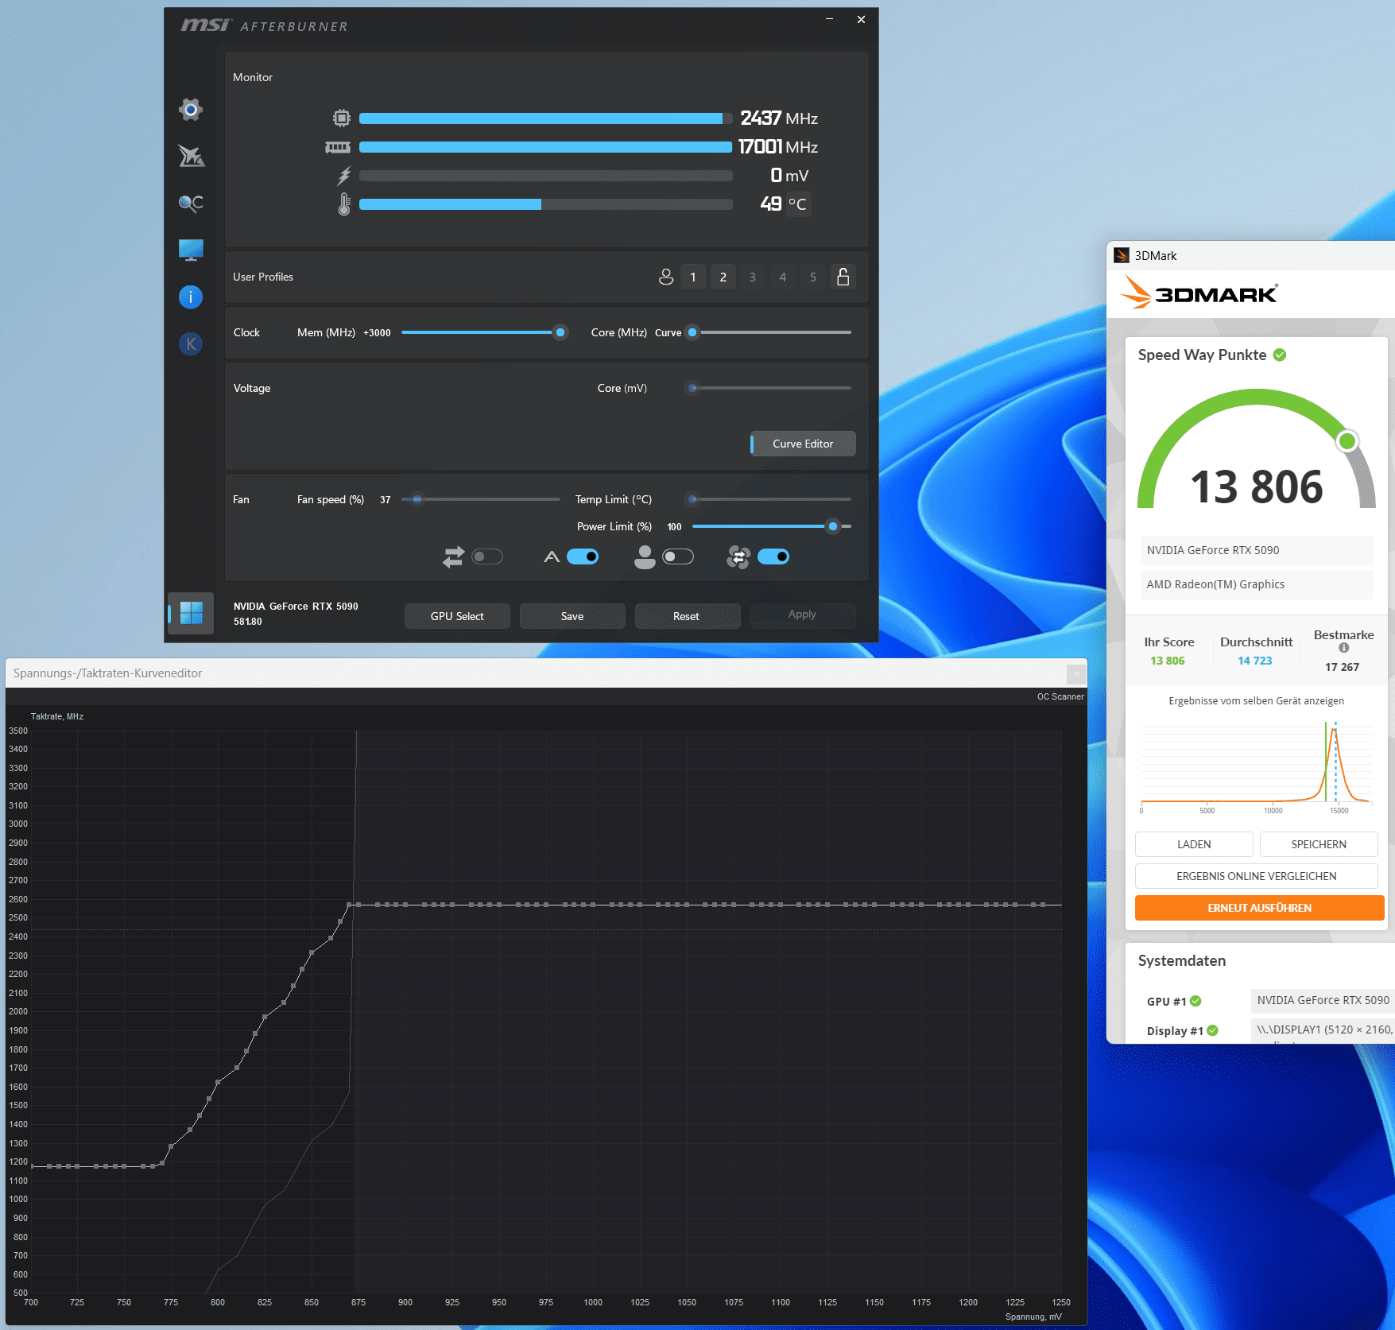Click the curve point at 1300 MHz above 775 mV
This screenshot has width=1395, height=1330.
(171, 1146)
